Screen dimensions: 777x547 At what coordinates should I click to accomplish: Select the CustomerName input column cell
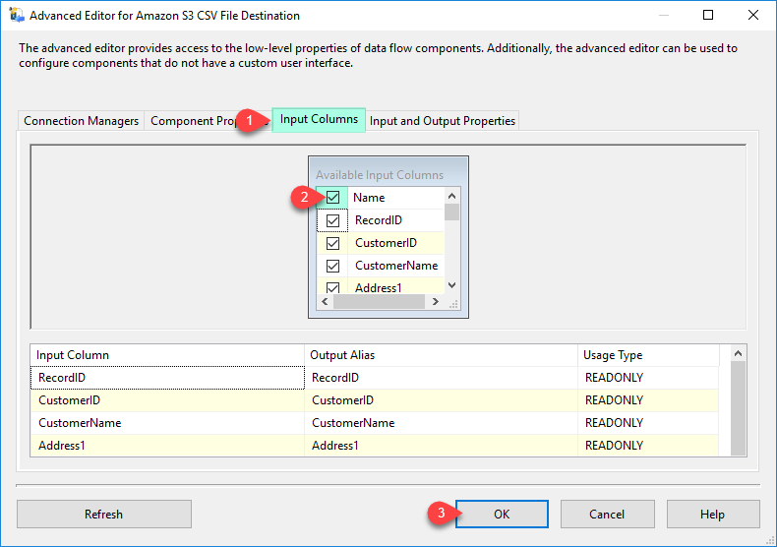167,423
